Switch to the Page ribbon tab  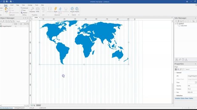click(18, 5)
